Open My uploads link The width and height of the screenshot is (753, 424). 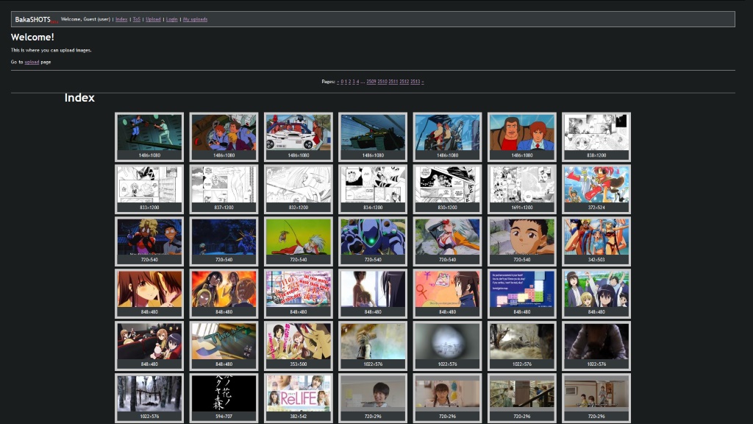[195, 19]
